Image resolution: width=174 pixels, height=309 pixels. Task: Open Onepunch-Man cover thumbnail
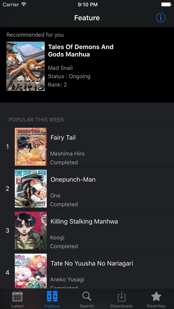pos(31,189)
